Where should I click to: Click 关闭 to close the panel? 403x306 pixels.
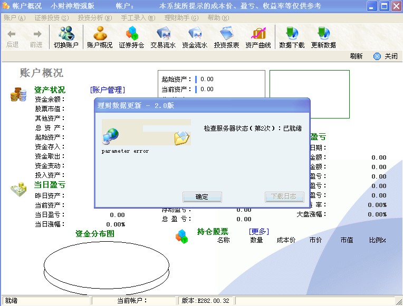point(386,56)
